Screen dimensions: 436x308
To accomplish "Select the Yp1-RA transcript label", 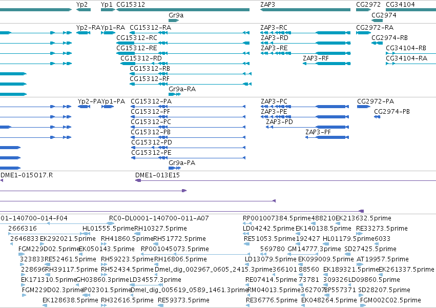I will 113,28.
